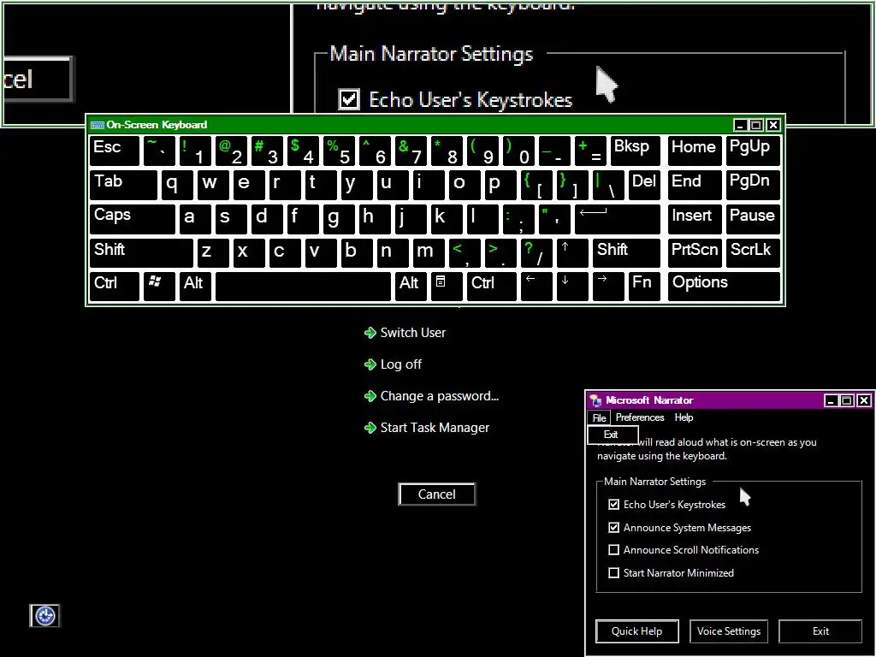Uncheck Echo User's Keystrokes in Narrator window
This screenshot has height=657, width=876.
(614, 505)
